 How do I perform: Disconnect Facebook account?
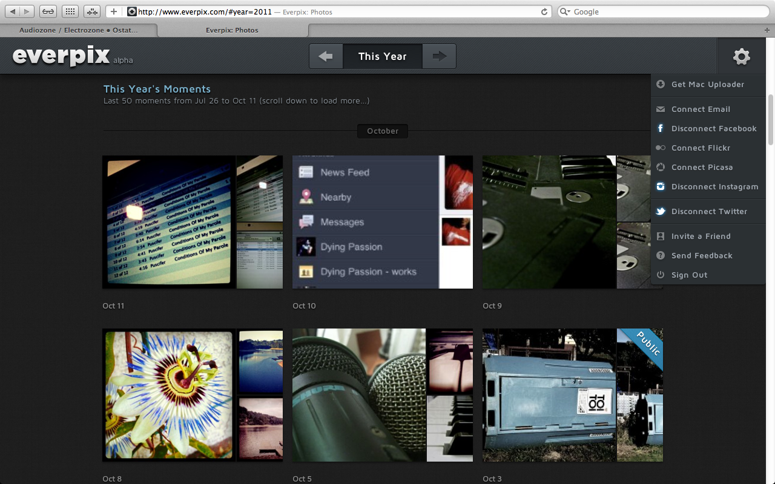pyautogui.click(x=713, y=129)
